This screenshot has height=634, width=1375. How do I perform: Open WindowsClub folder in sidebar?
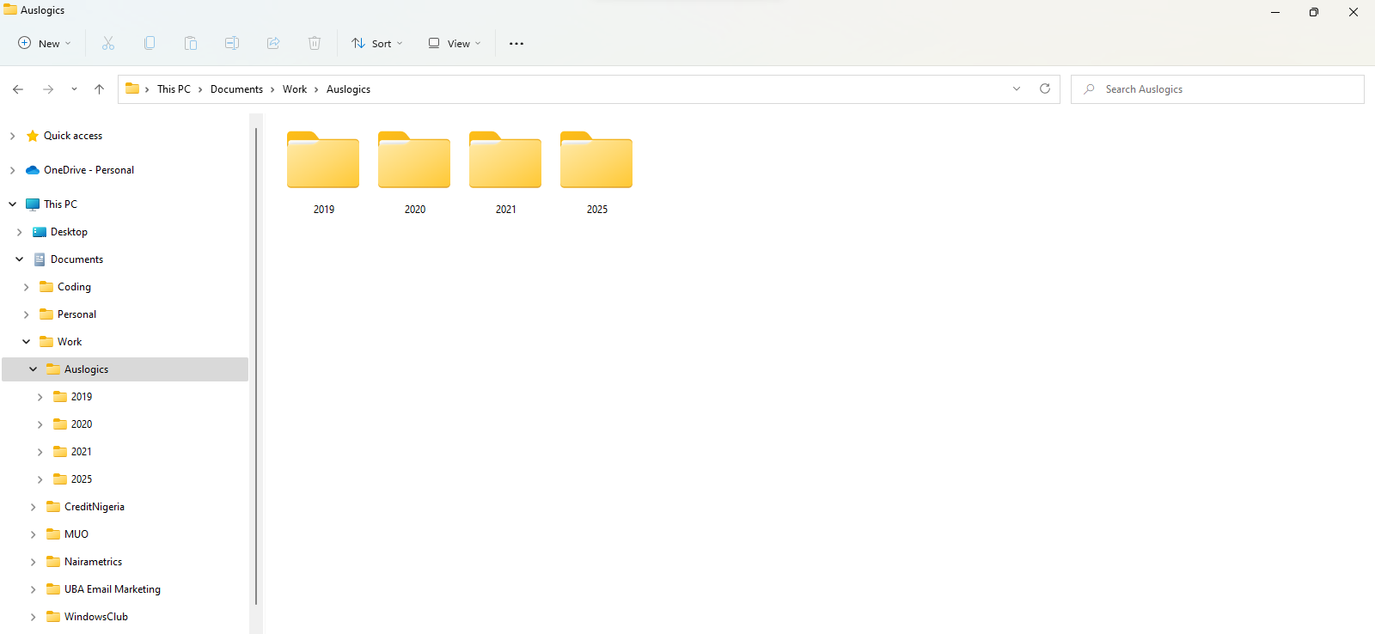coord(95,617)
